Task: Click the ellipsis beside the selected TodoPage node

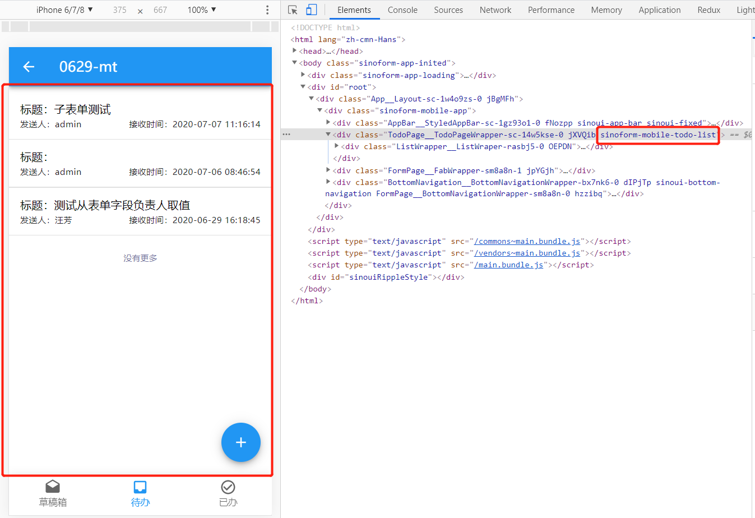Action: coord(286,135)
